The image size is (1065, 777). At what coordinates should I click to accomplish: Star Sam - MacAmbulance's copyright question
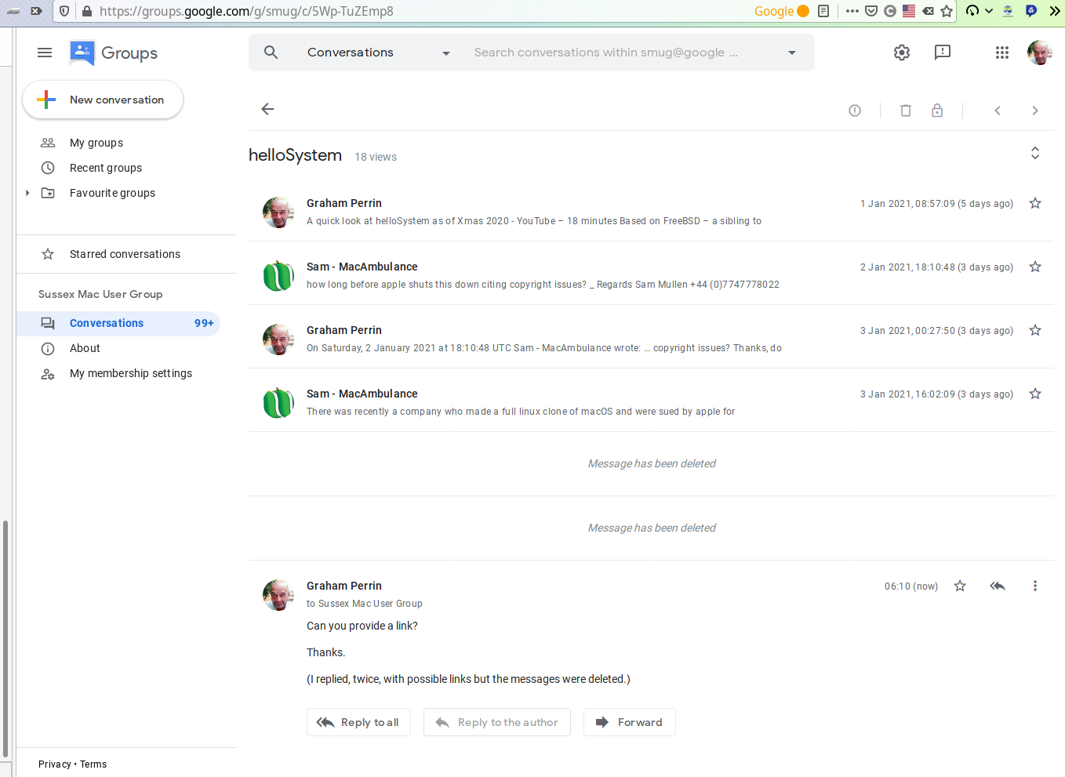tap(1034, 267)
